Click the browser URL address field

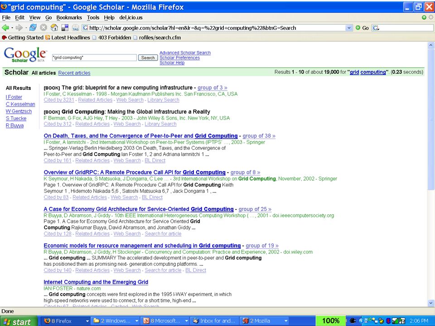click(x=217, y=28)
